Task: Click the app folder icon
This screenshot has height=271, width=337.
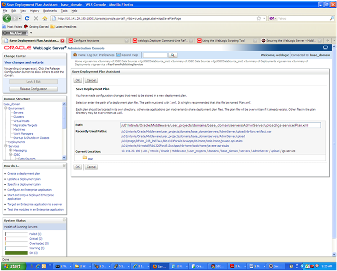Action: 84,158
